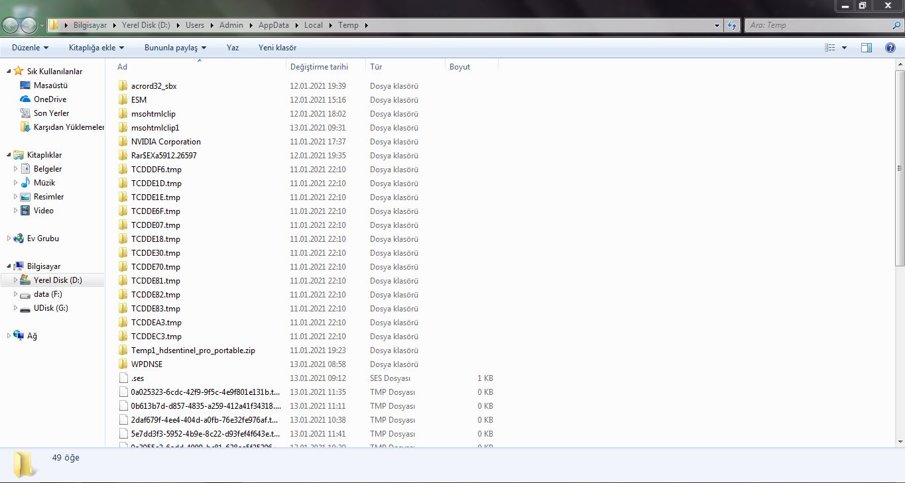Click the Yaz toolbar button
The image size is (905, 483).
[x=232, y=48]
